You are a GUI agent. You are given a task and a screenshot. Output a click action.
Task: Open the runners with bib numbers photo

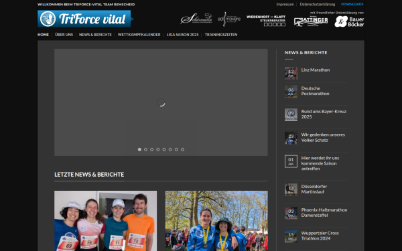[x=106, y=221]
